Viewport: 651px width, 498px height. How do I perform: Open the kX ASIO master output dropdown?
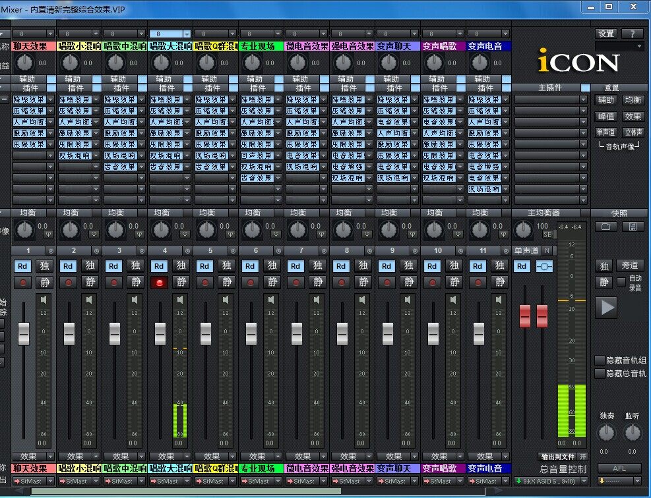click(584, 481)
